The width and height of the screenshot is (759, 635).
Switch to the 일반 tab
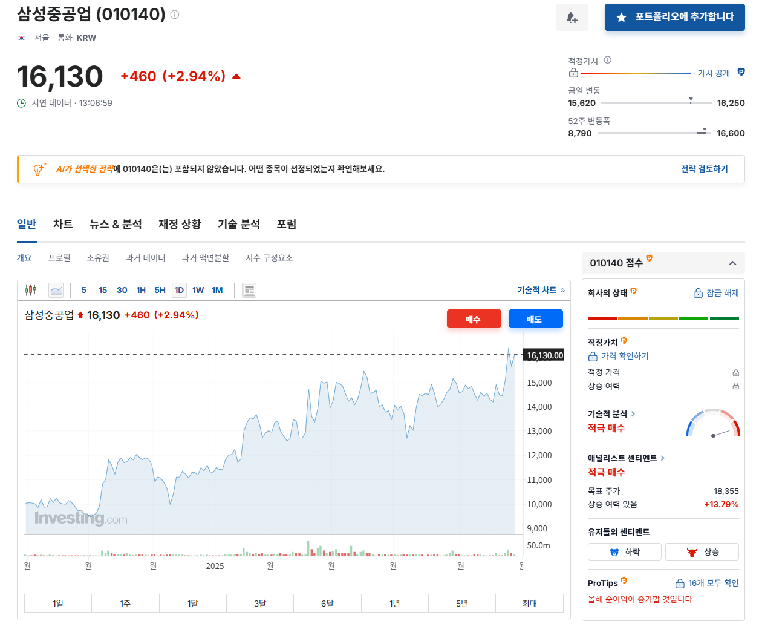27,224
